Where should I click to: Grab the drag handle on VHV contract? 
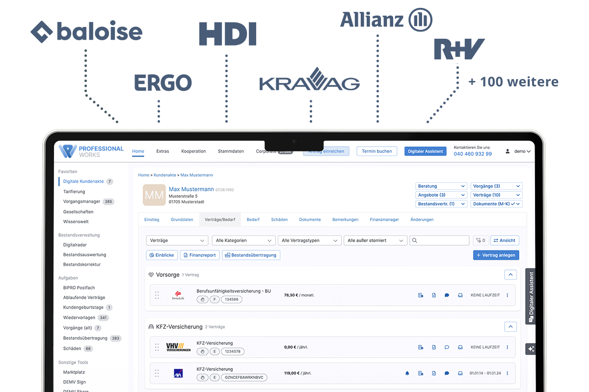(x=157, y=347)
